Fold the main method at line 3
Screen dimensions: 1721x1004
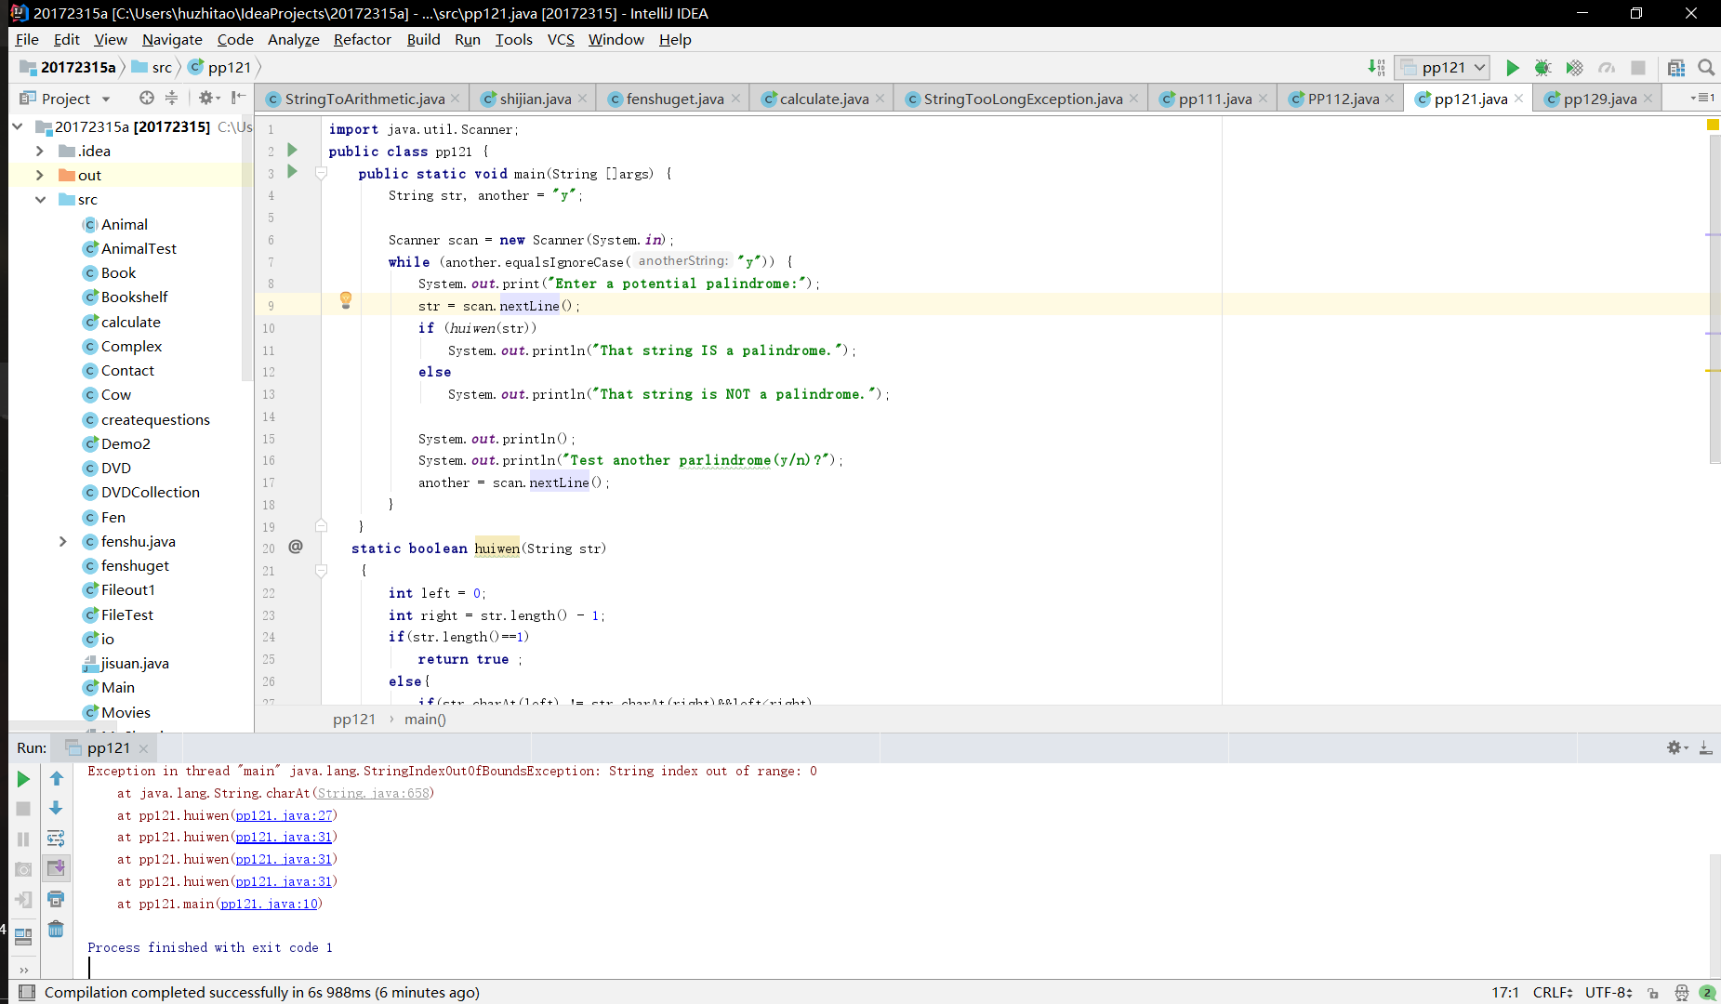321,173
